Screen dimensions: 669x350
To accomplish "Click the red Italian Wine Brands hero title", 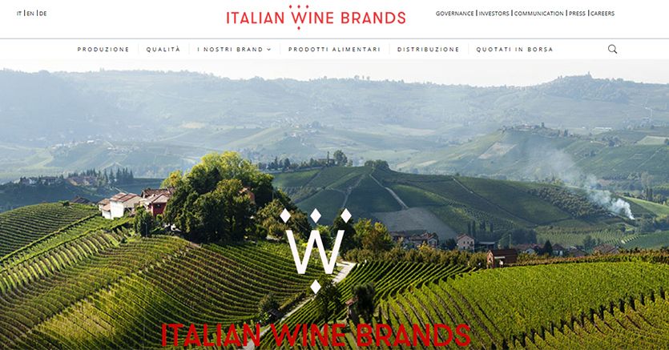I will [316, 335].
